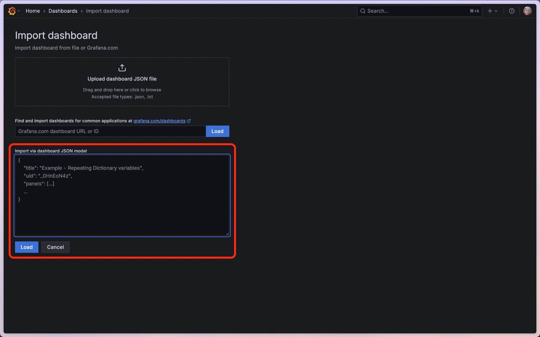Click 'Drag and drop here or click to browse'
The image size is (540, 337).
click(x=122, y=90)
